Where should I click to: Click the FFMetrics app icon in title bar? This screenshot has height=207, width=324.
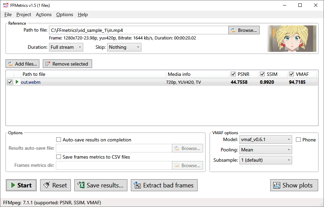(6, 5)
